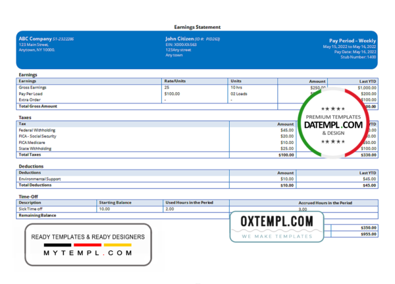This screenshot has width=395, height=284.
Task: Click '$10.00' in FICA Medicare row
Action: [x=287, y=143]
